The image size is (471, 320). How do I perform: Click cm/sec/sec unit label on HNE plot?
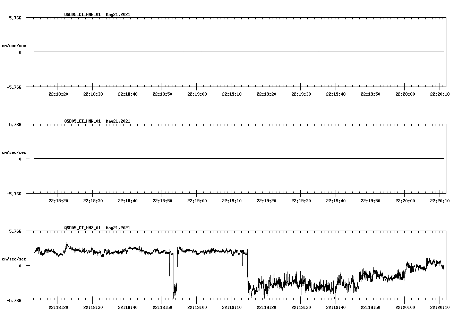point(14,46)
